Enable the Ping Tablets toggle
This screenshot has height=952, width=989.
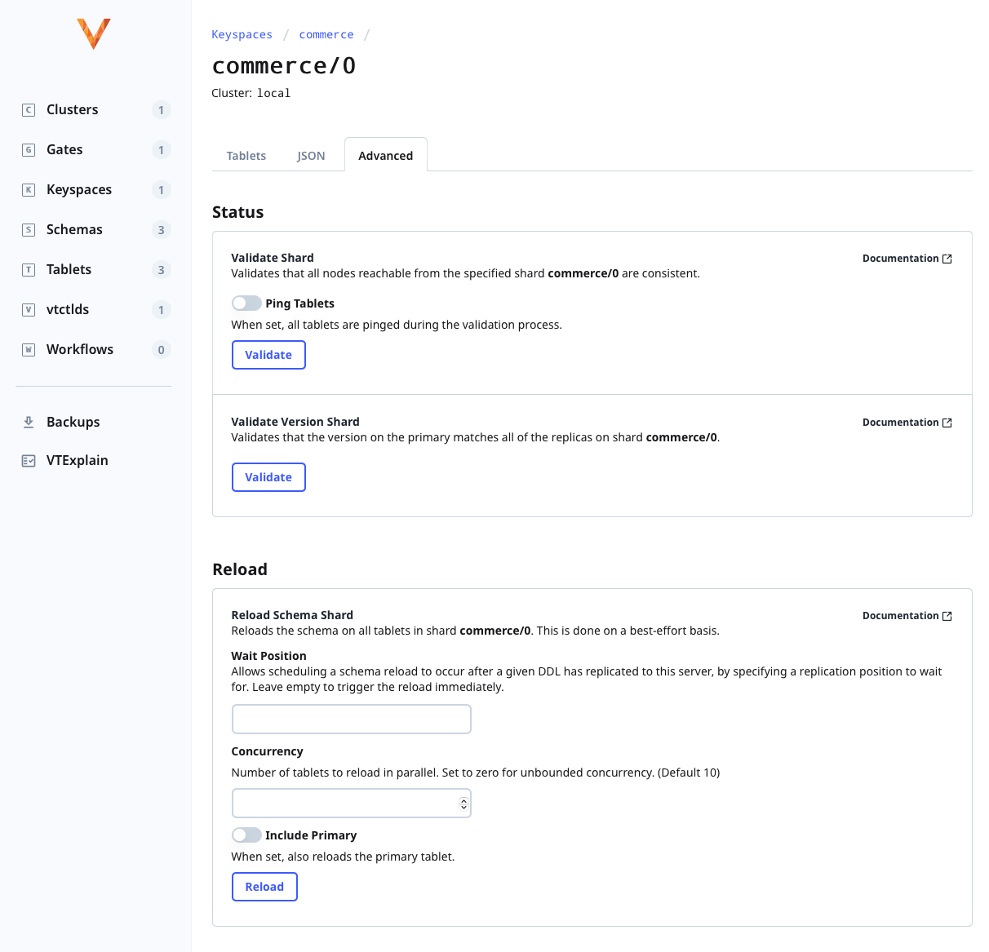[x=246, y=303]
